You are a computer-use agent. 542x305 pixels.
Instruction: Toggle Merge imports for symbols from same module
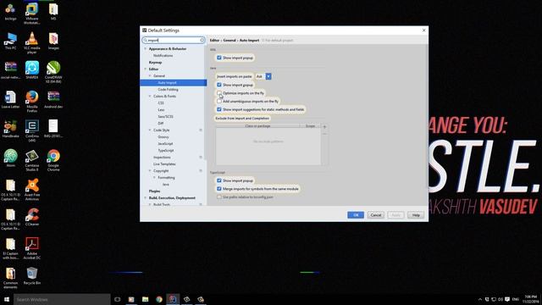(x=218, y=189)
